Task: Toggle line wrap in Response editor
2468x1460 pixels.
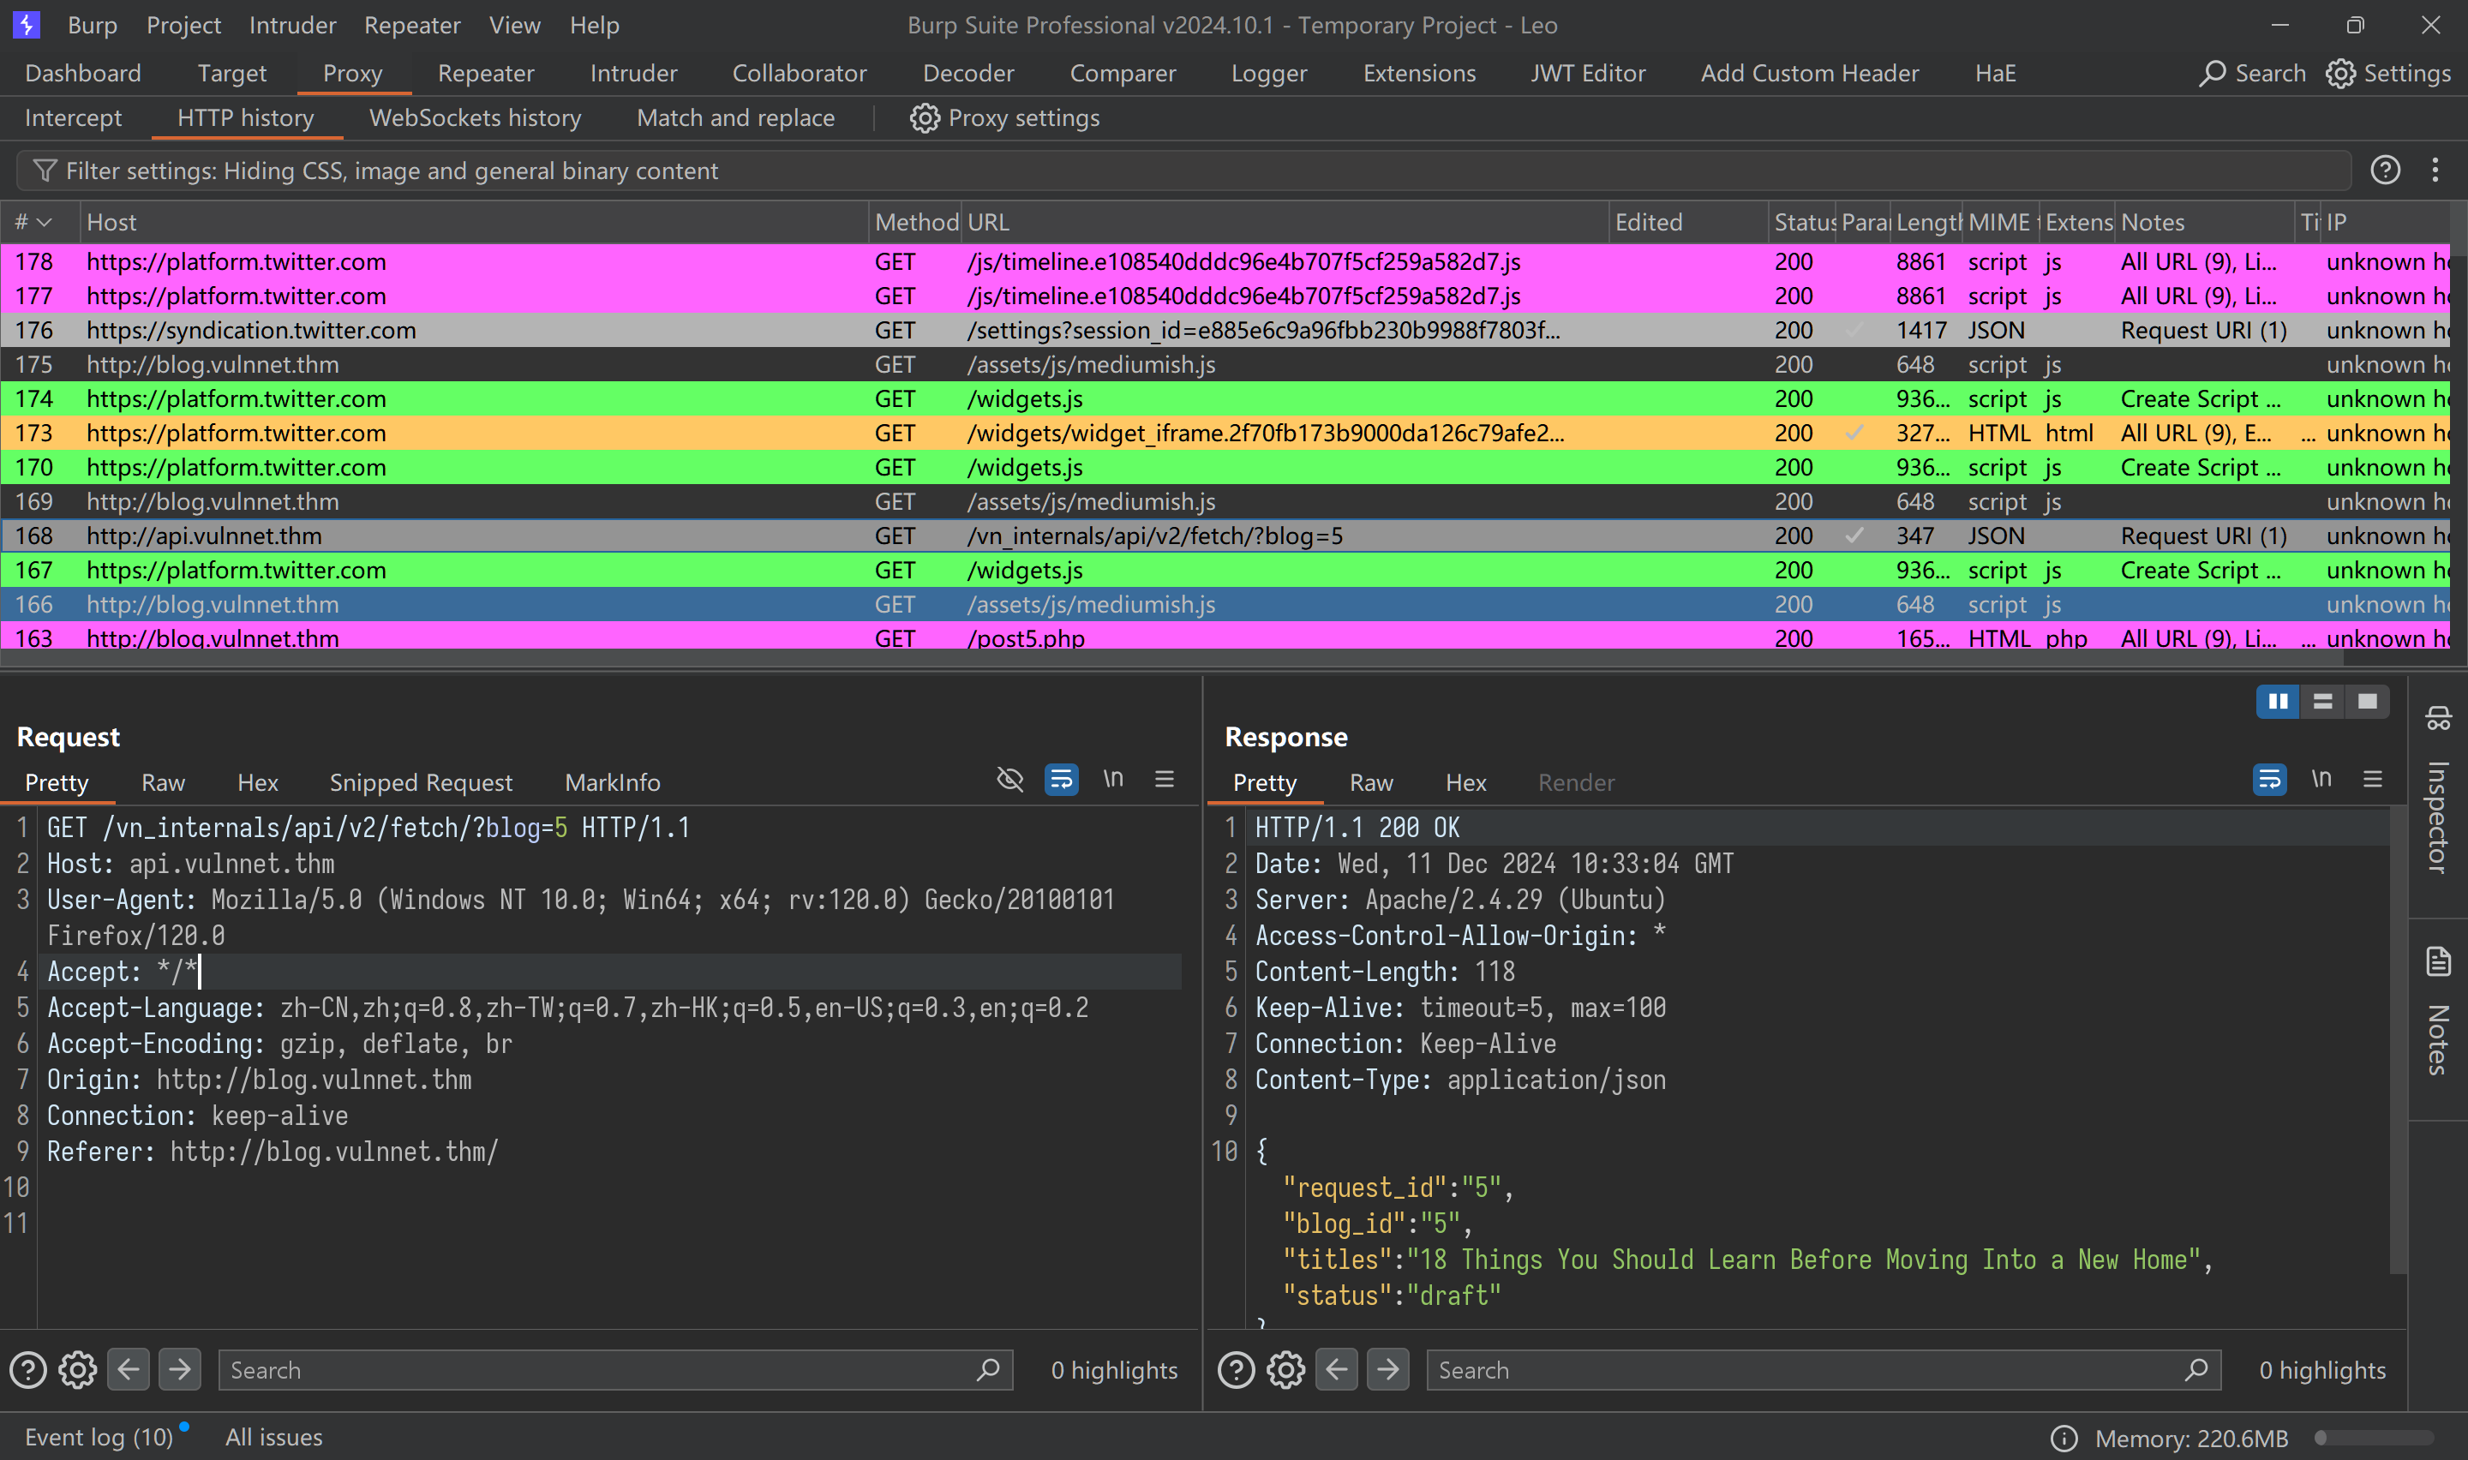Action: (2269, 781)
